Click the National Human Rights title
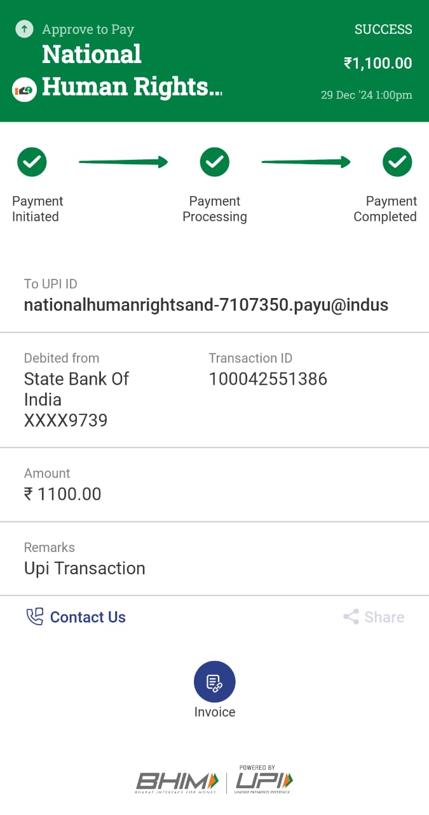This screenshot has height=815, width=429. point(132,71)
